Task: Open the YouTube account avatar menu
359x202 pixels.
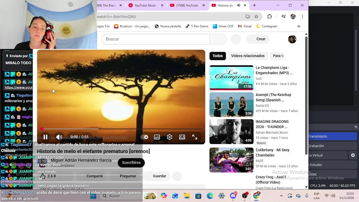Action: [292, 39]
